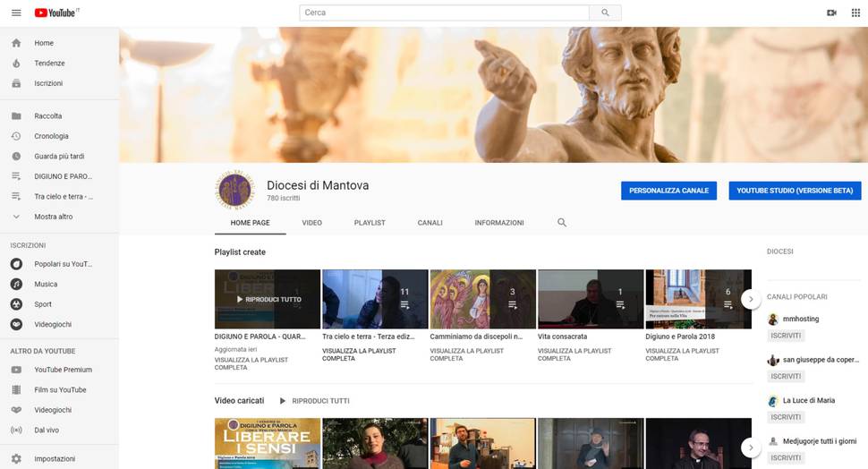Click Camminiamo da discepoli playlist title

[476, 337]
